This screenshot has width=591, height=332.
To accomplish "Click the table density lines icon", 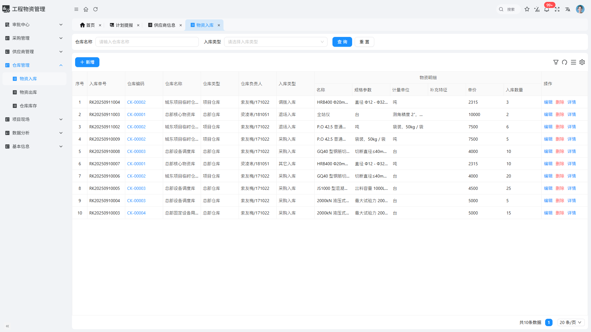I will coord(573,62).
